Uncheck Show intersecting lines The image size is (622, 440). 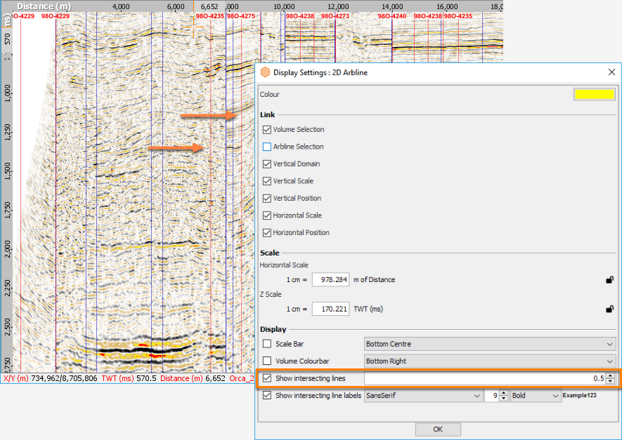tap(267, 378)
